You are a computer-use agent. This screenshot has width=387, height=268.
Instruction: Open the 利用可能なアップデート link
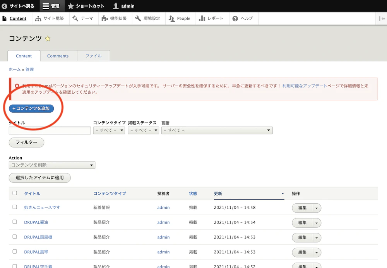click(305, 86)
